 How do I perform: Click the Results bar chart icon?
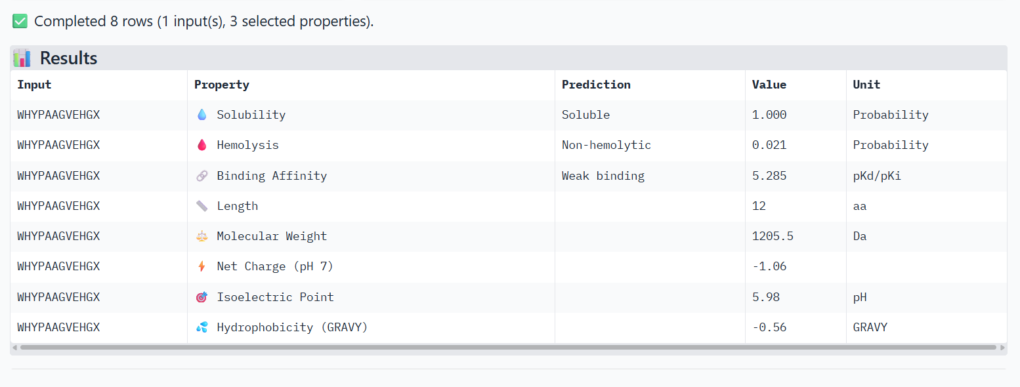tap(20, 58)
